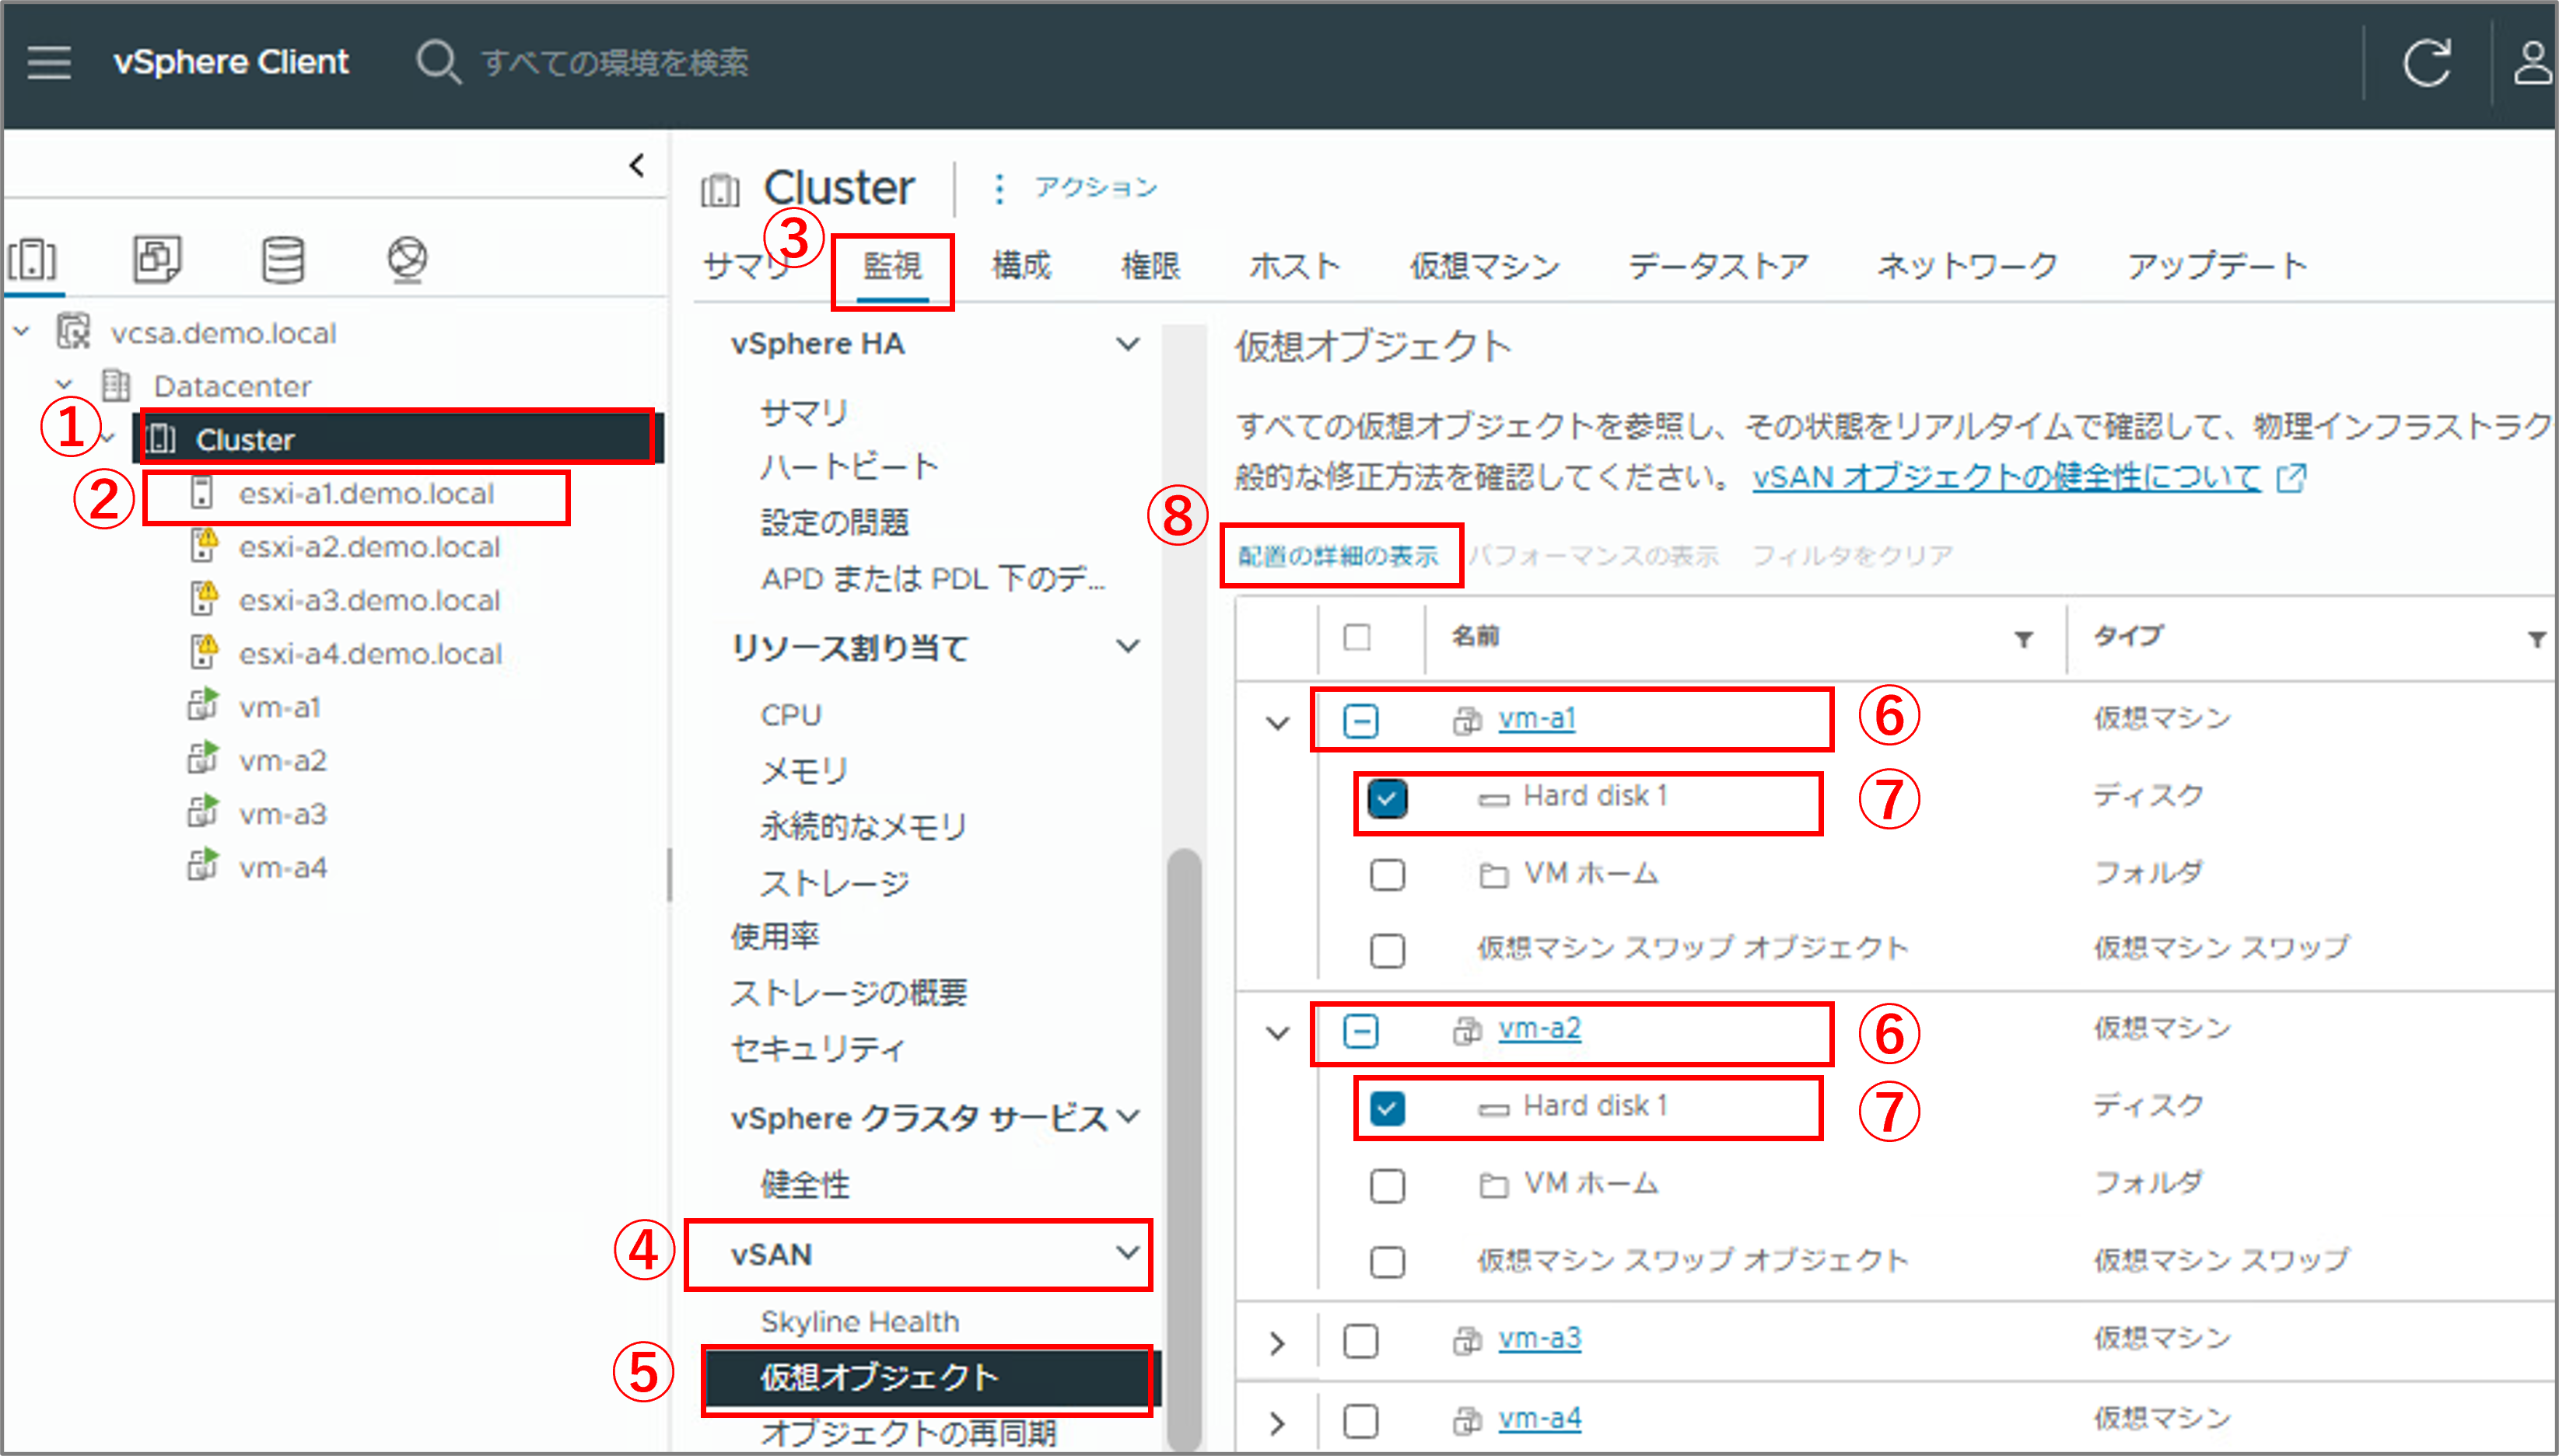Screen dimensions: 2559x1456
Task: Open the vm-a2 link in table
Action: coord(1539,1029)
